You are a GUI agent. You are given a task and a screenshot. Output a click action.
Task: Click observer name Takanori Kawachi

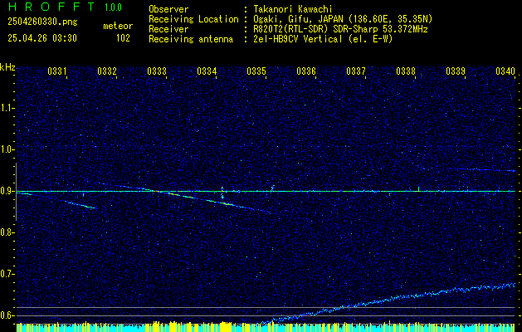pos(293,9)
